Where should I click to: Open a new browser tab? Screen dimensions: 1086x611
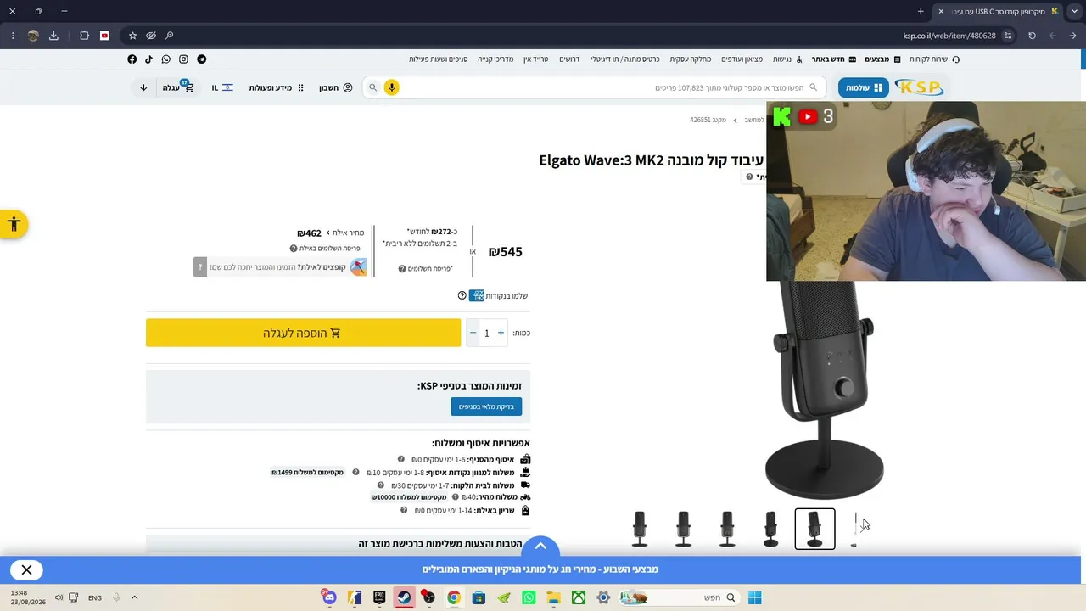pos(921,11)
